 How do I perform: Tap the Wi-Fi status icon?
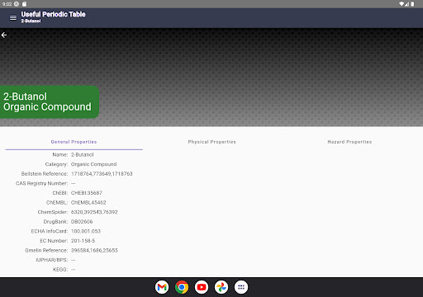coord(402,4)
